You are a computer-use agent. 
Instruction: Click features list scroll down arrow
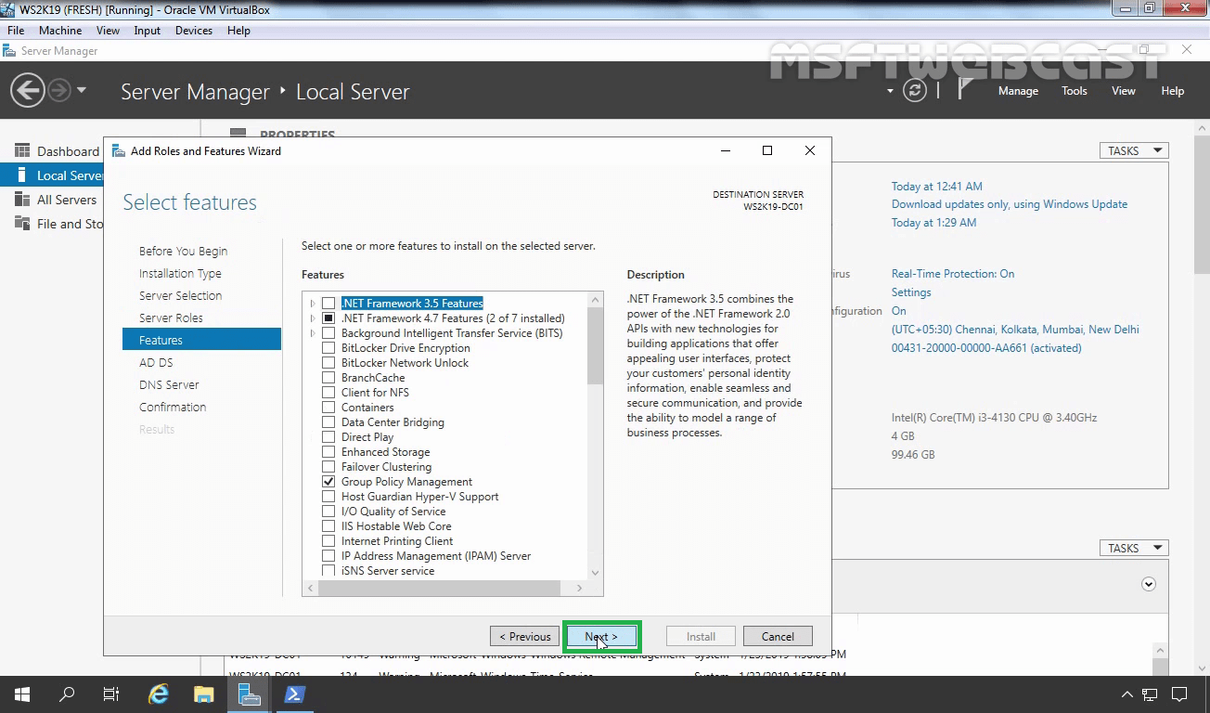coord(595,573)
